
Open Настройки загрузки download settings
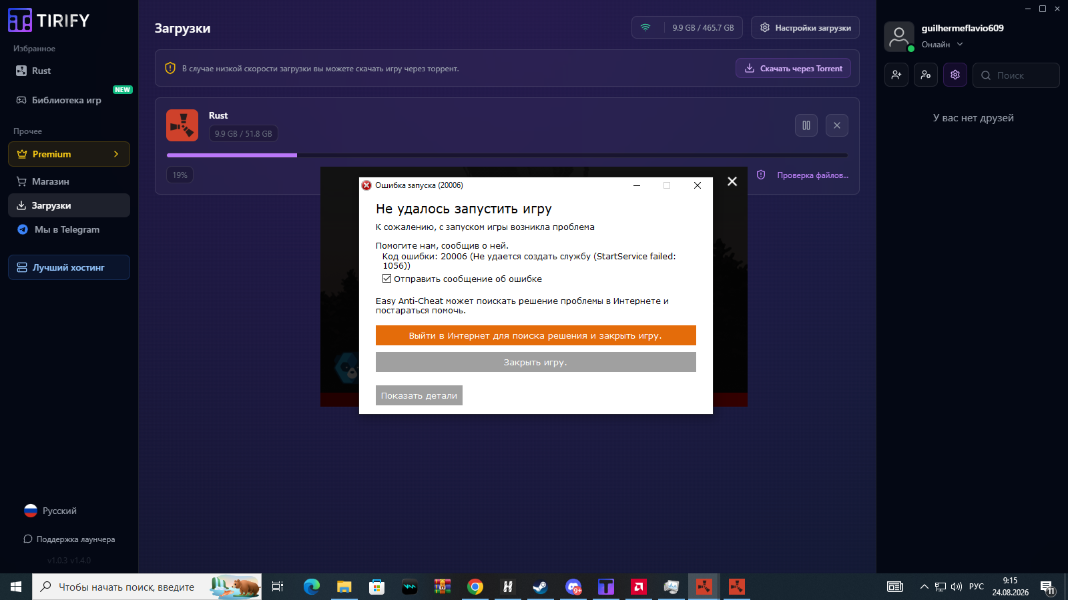[x=805, y=27]
